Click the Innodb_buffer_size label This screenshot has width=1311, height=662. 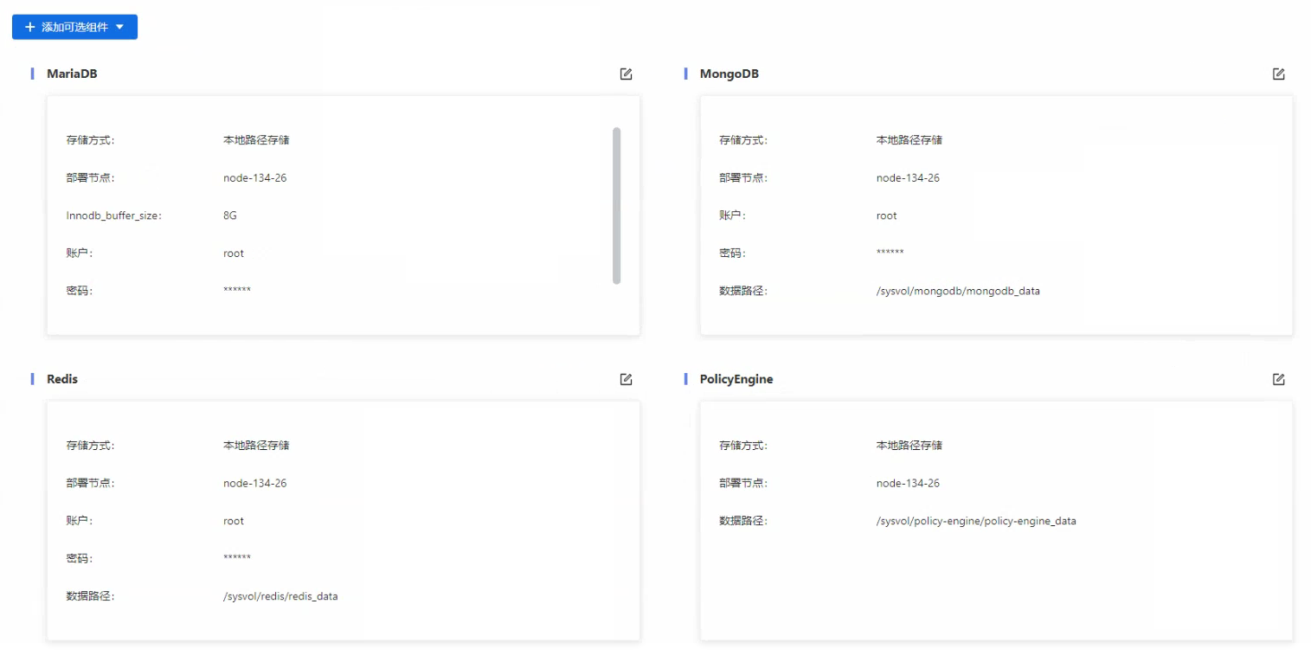[x=113, y=215]
